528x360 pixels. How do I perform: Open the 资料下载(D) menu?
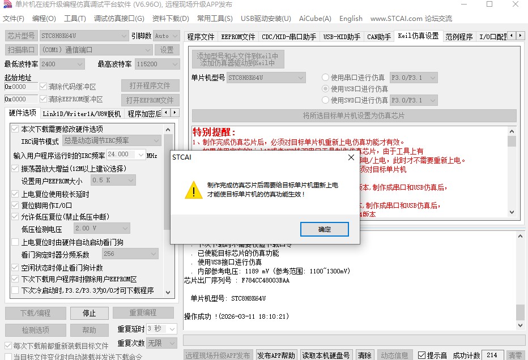tap(171, 19)
